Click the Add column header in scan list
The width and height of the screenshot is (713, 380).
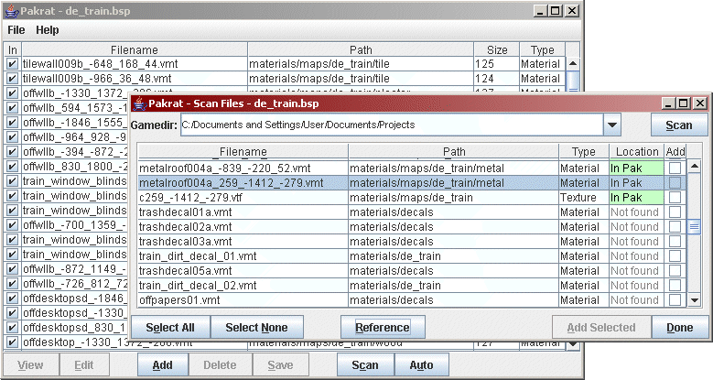point(675,152)
